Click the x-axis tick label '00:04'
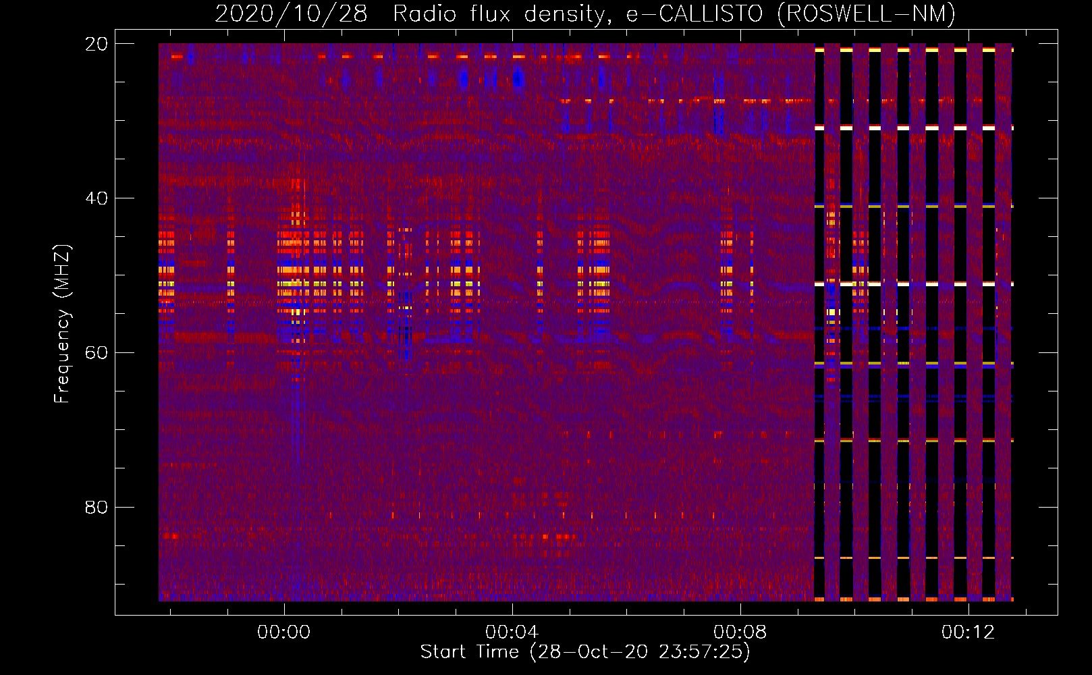This screenshot has width=1092, height=675. click(512, 632)
